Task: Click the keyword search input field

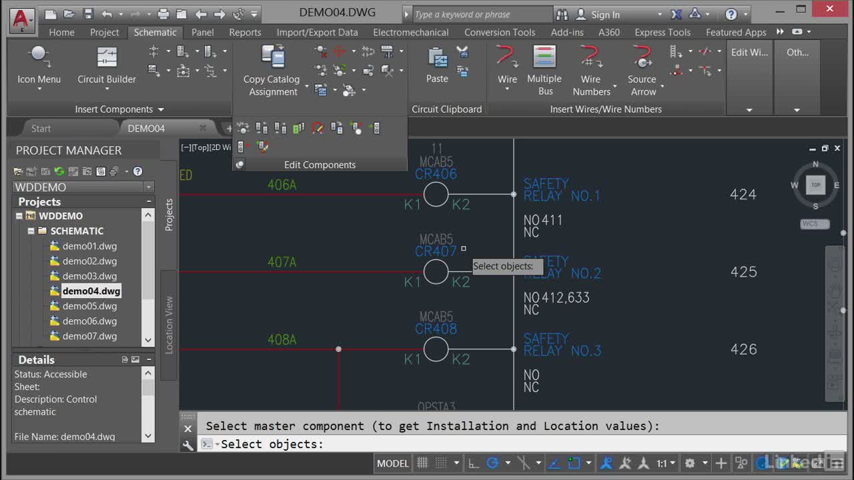Action: pos(483,14)
